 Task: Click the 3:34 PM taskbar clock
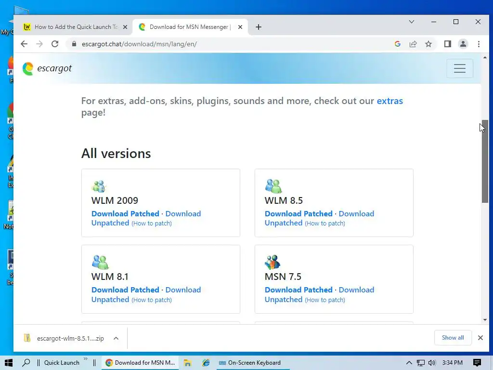[452, 363]
